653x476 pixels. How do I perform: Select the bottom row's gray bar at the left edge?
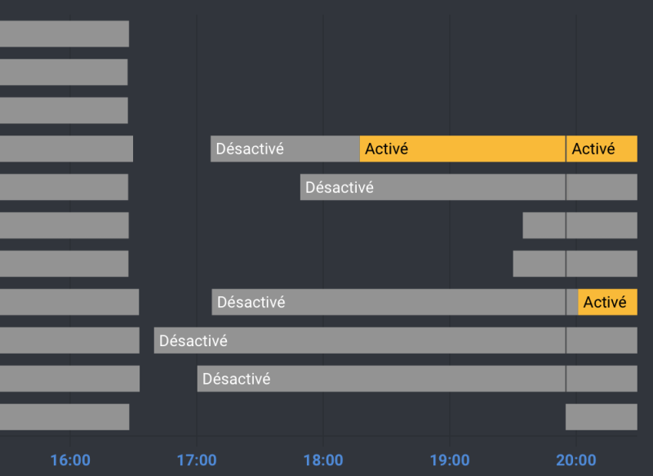point(64,417)
